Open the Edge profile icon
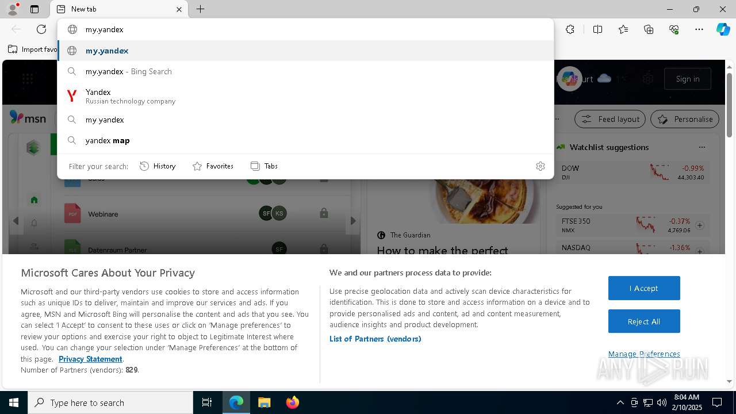The height and width of the screenshot is (414, 736). click(13, 9)
